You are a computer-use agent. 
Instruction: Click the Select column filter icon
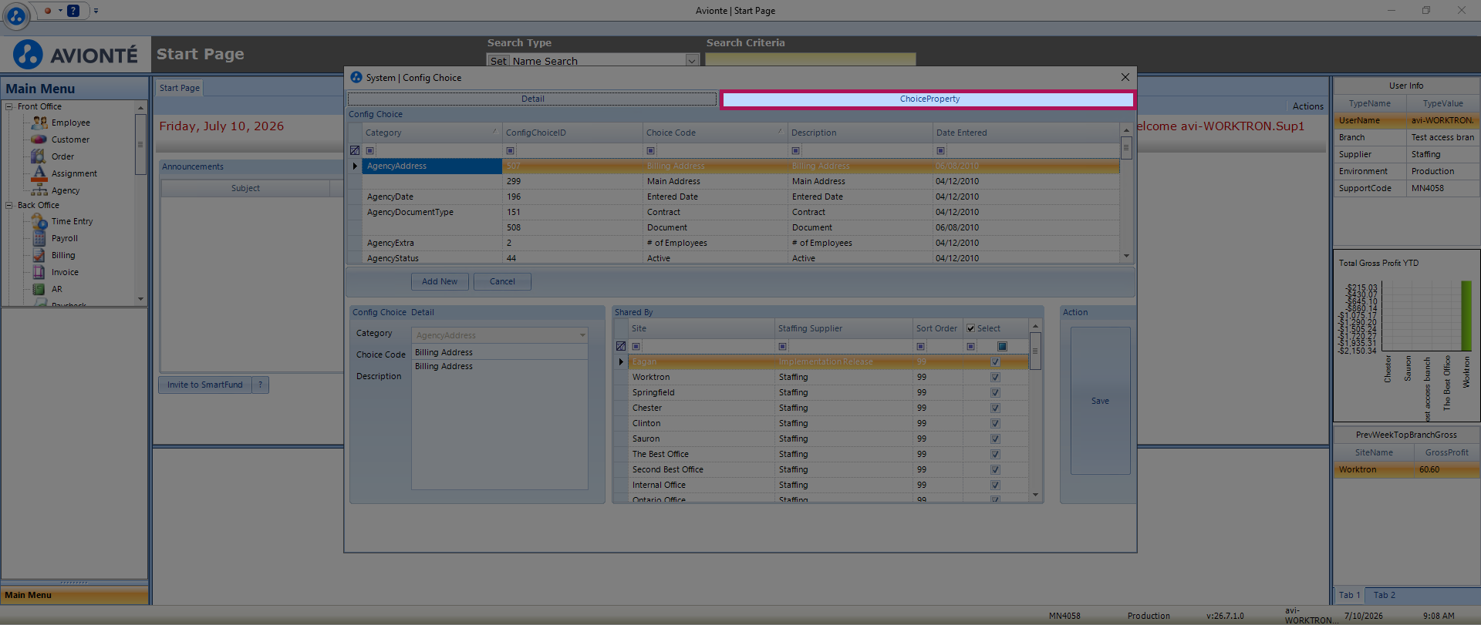pos(971,347)
